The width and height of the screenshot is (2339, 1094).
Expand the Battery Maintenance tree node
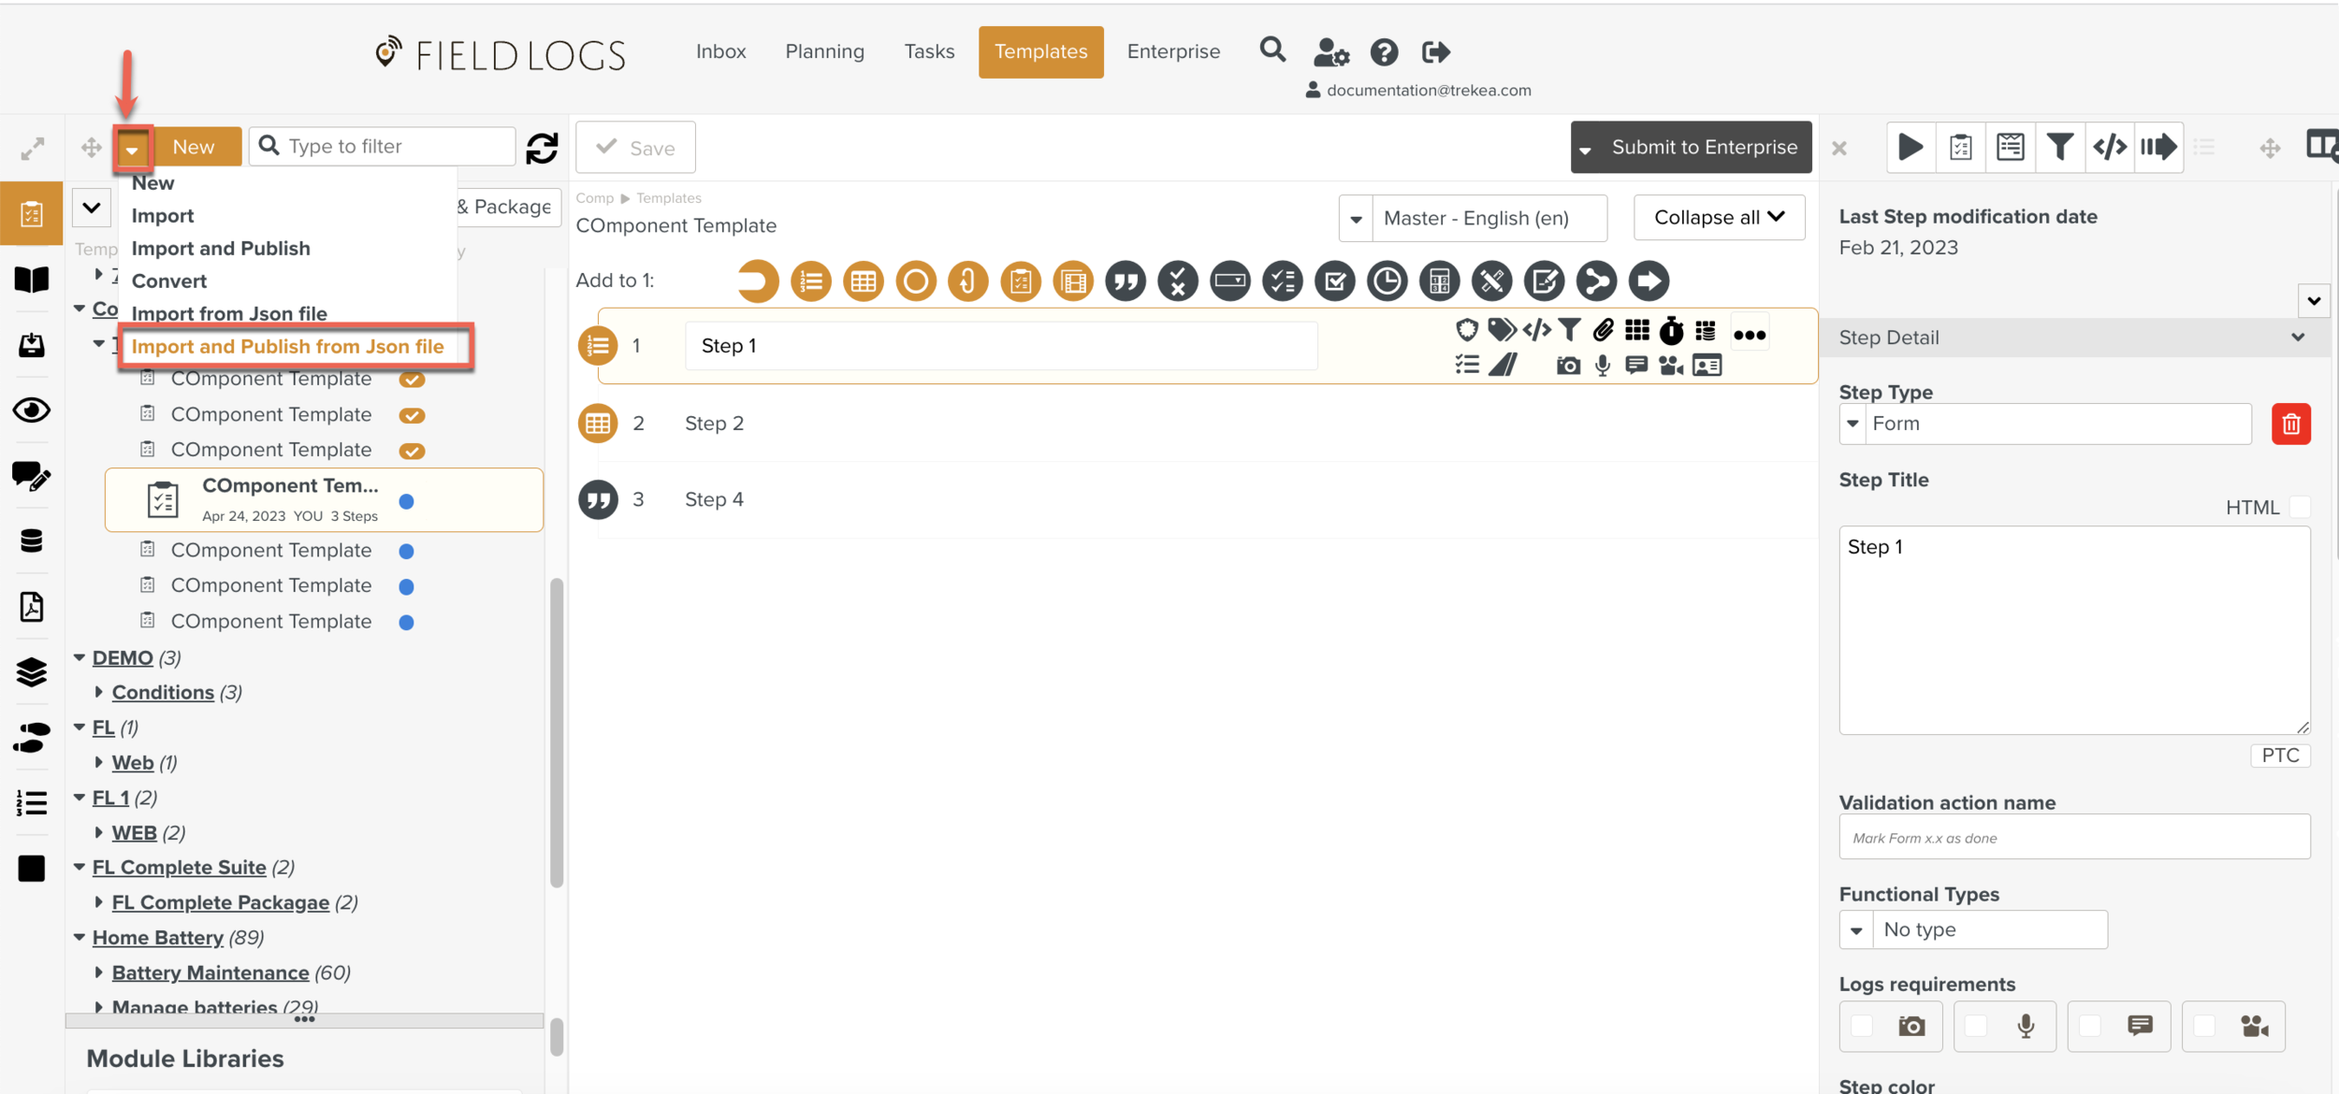point(99,972)
